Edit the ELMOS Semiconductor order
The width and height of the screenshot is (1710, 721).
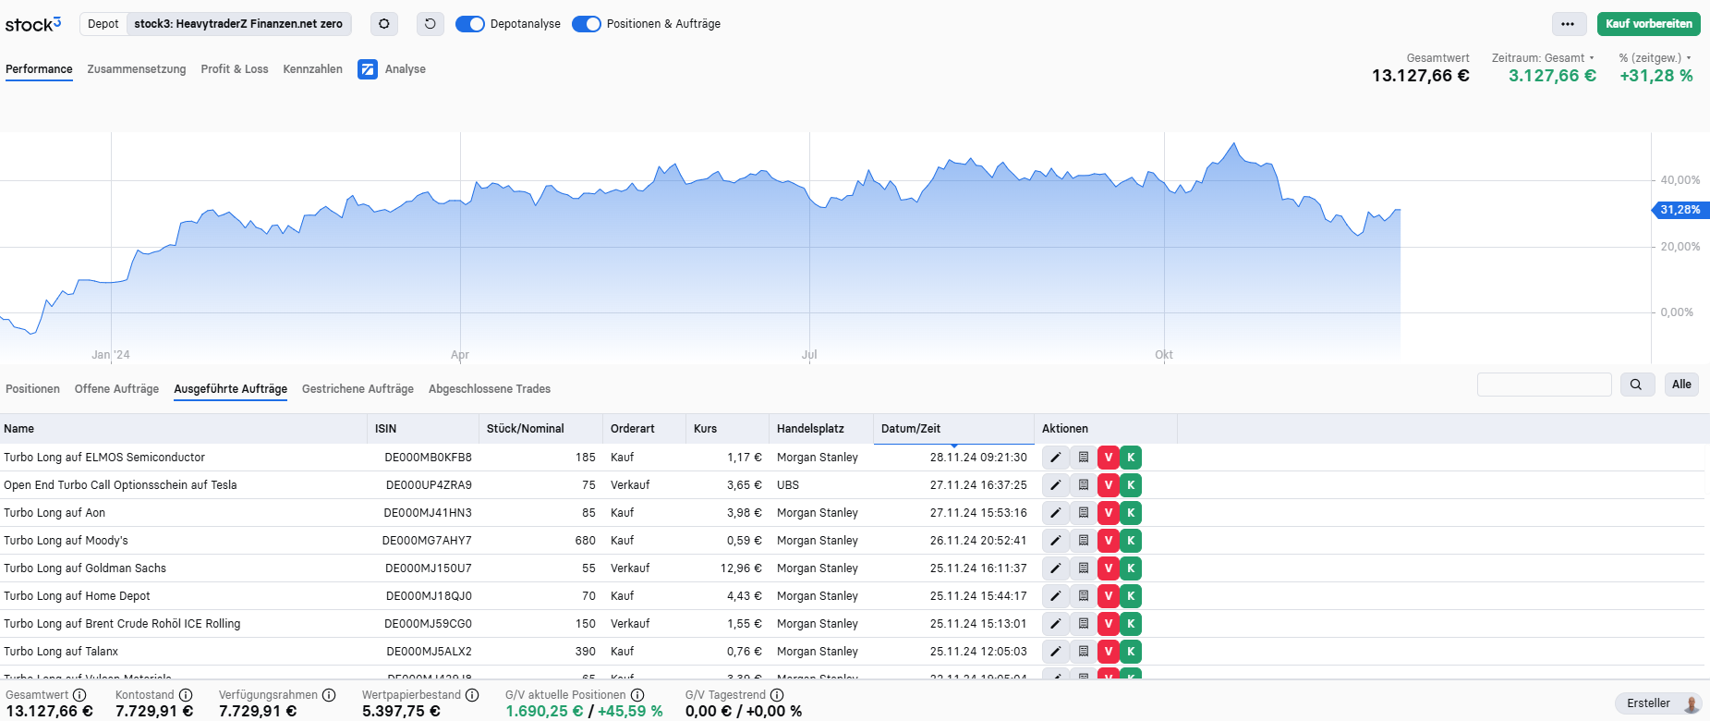[1056, 458]
